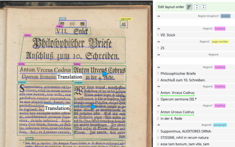Click the 'Translation' label between the headings
Image resolution: width=235 pixels, height=147 pixels.
pos(70,77)
